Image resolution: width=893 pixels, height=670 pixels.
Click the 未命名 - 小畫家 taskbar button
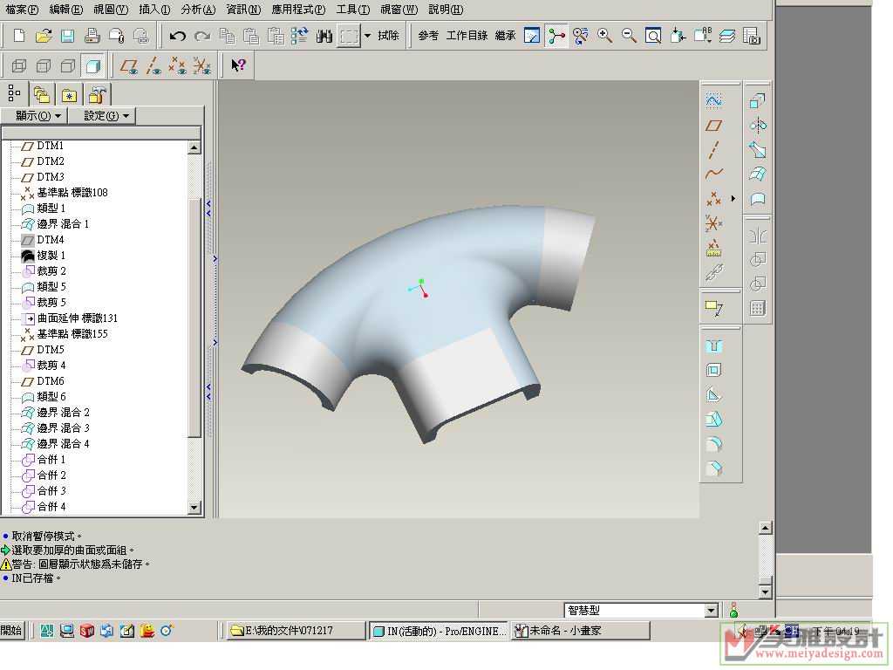[x=579, y=631]
